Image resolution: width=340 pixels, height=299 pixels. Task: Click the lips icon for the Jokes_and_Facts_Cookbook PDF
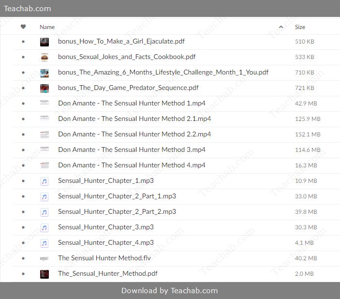coord(44,57)
